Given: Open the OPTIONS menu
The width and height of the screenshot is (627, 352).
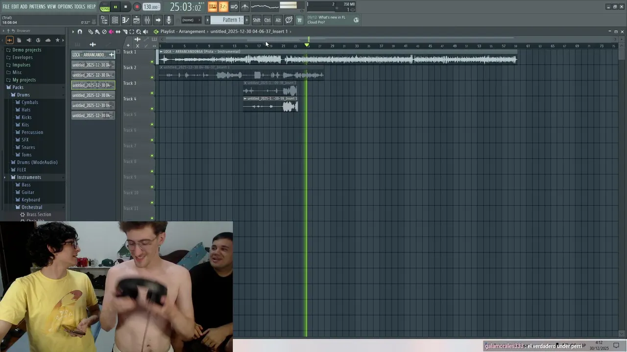Looking at the screenshot, I should [65, 6].
